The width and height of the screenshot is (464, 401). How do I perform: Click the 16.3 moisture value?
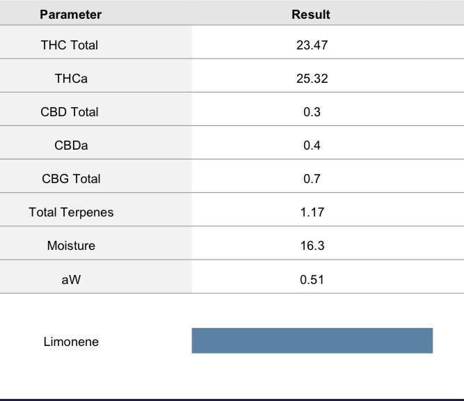click(312, 246)
